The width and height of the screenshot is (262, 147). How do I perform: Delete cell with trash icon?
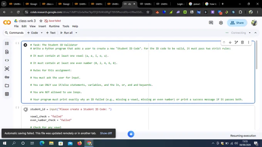click(242, 42)
